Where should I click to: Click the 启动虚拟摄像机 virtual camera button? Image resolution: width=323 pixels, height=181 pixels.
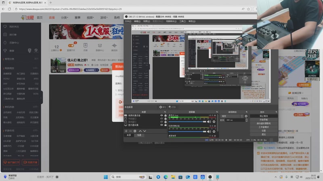(x=264, y=123)
